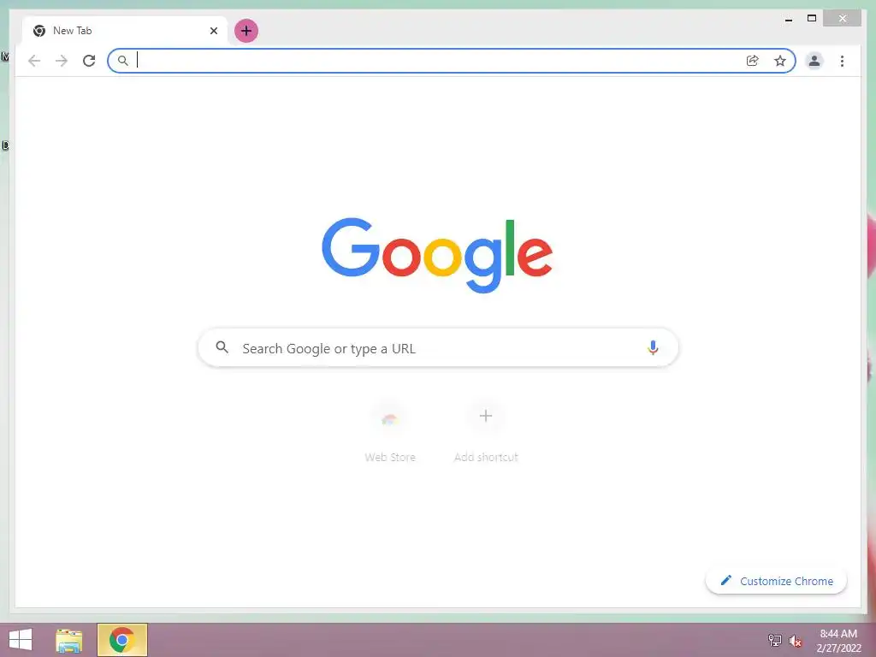Viewport: 876px width, 657px height.
Task: Start voice search with microphone icon
Action: (x=653, y=347)
